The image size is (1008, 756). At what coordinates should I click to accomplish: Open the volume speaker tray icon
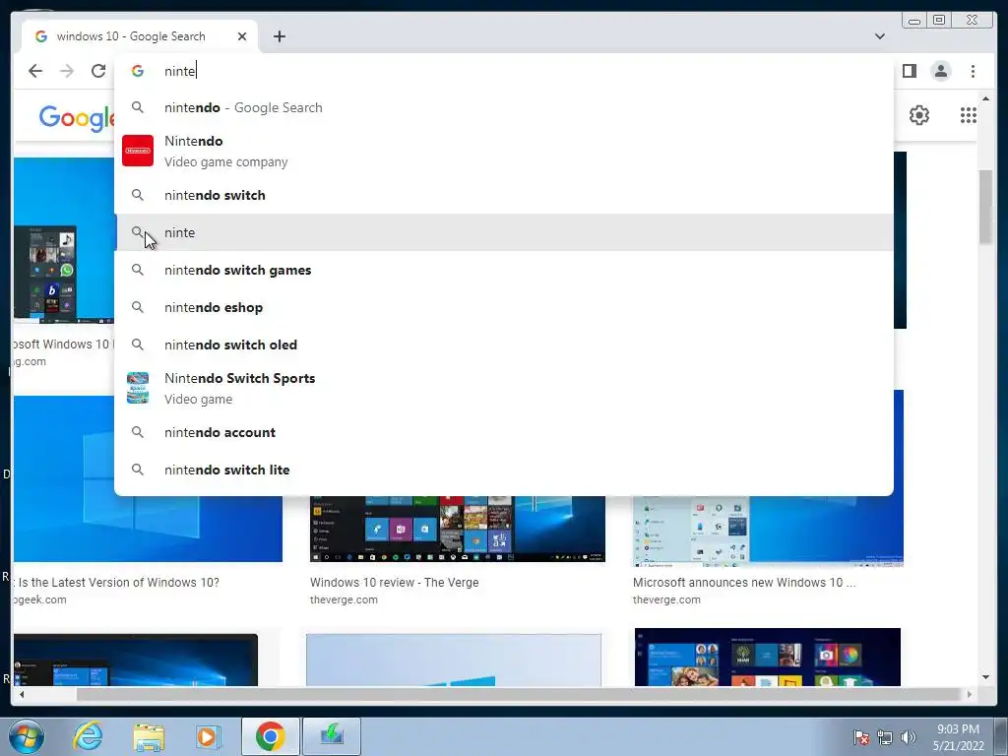pos(908,737)
